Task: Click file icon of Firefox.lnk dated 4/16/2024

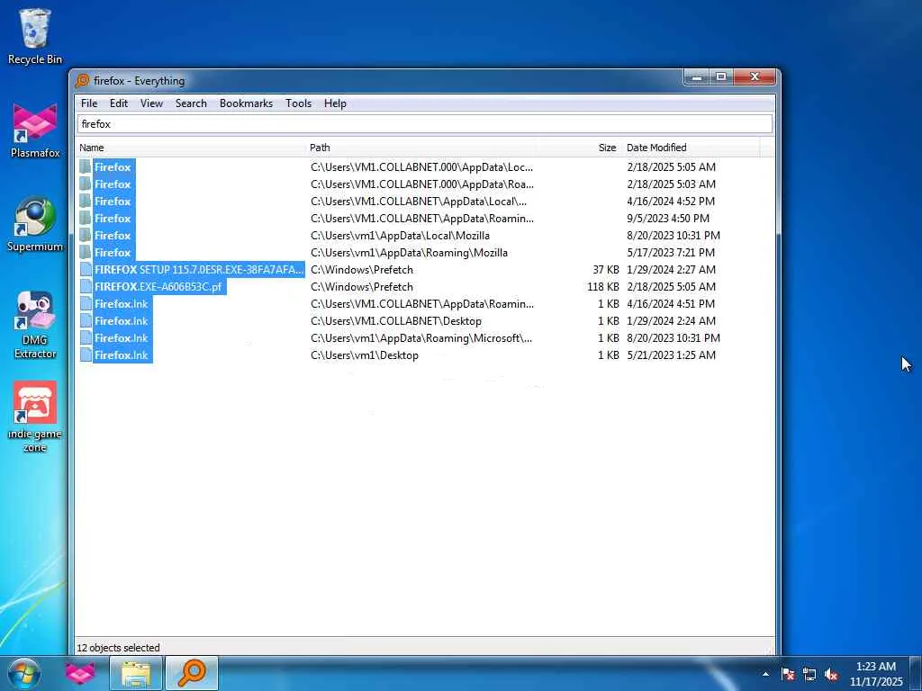Action: pyautogui.click(x=86, y=304)
